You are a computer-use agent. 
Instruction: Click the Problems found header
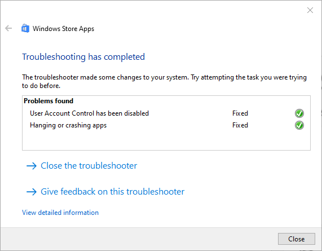(x=48, y=101)
